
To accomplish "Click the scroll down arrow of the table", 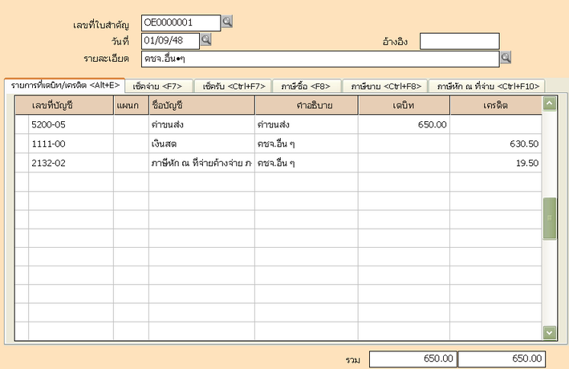I will [550, 331].
